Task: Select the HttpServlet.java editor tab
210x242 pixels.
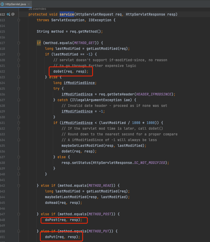Action: pos(16,4)
